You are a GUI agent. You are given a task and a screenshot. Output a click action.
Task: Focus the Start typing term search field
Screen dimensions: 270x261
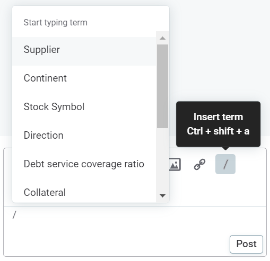(x=91, y=22)
